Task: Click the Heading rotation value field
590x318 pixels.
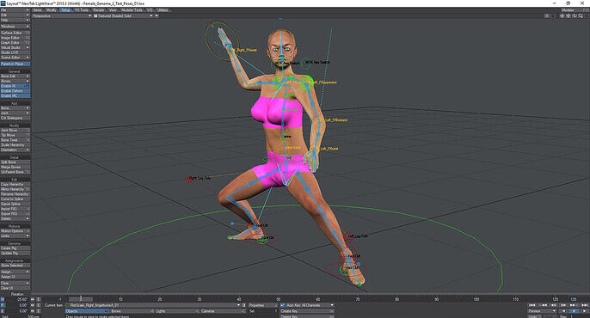Action: (18, 300)
